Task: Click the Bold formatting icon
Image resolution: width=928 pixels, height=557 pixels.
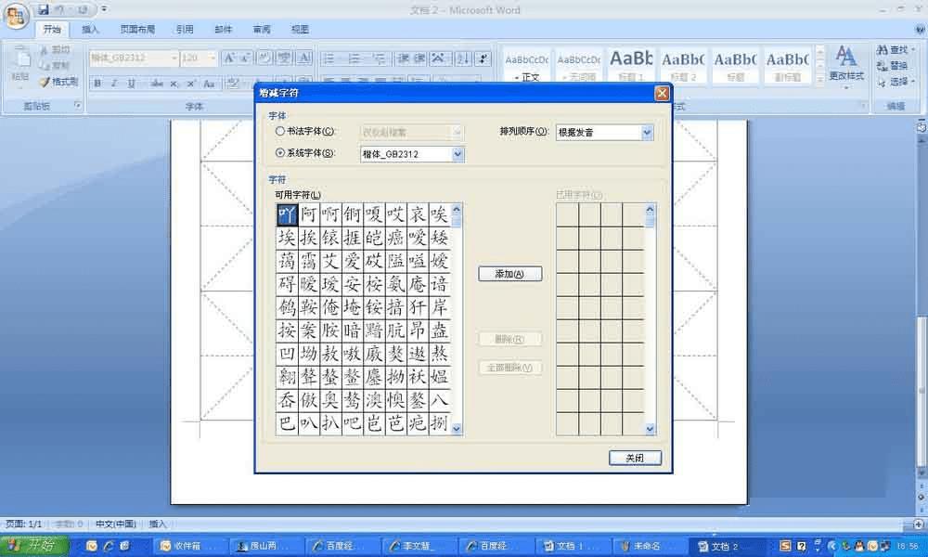Action: pos(97,84)
